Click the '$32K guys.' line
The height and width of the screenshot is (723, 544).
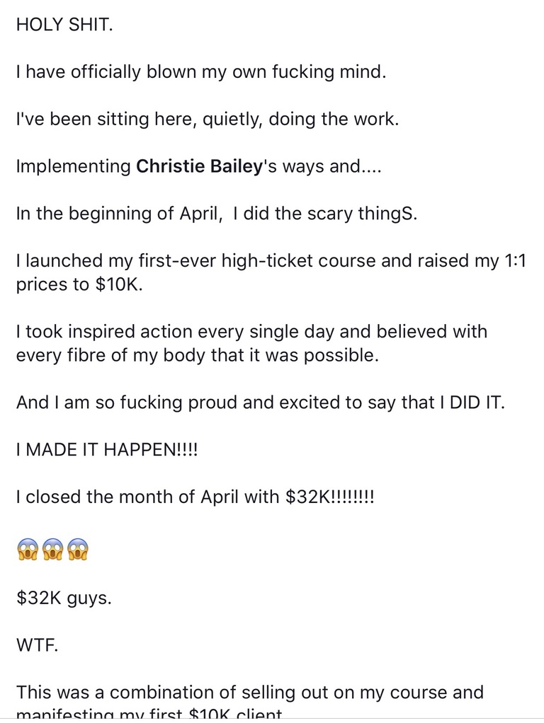64,598
